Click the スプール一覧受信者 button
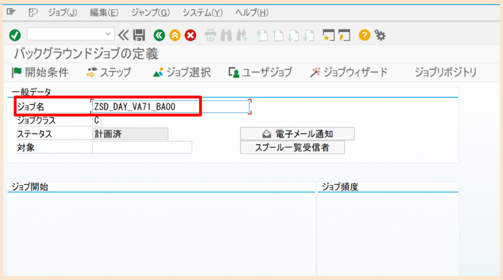This screenshot has width=503, height=280. point(292,147)
